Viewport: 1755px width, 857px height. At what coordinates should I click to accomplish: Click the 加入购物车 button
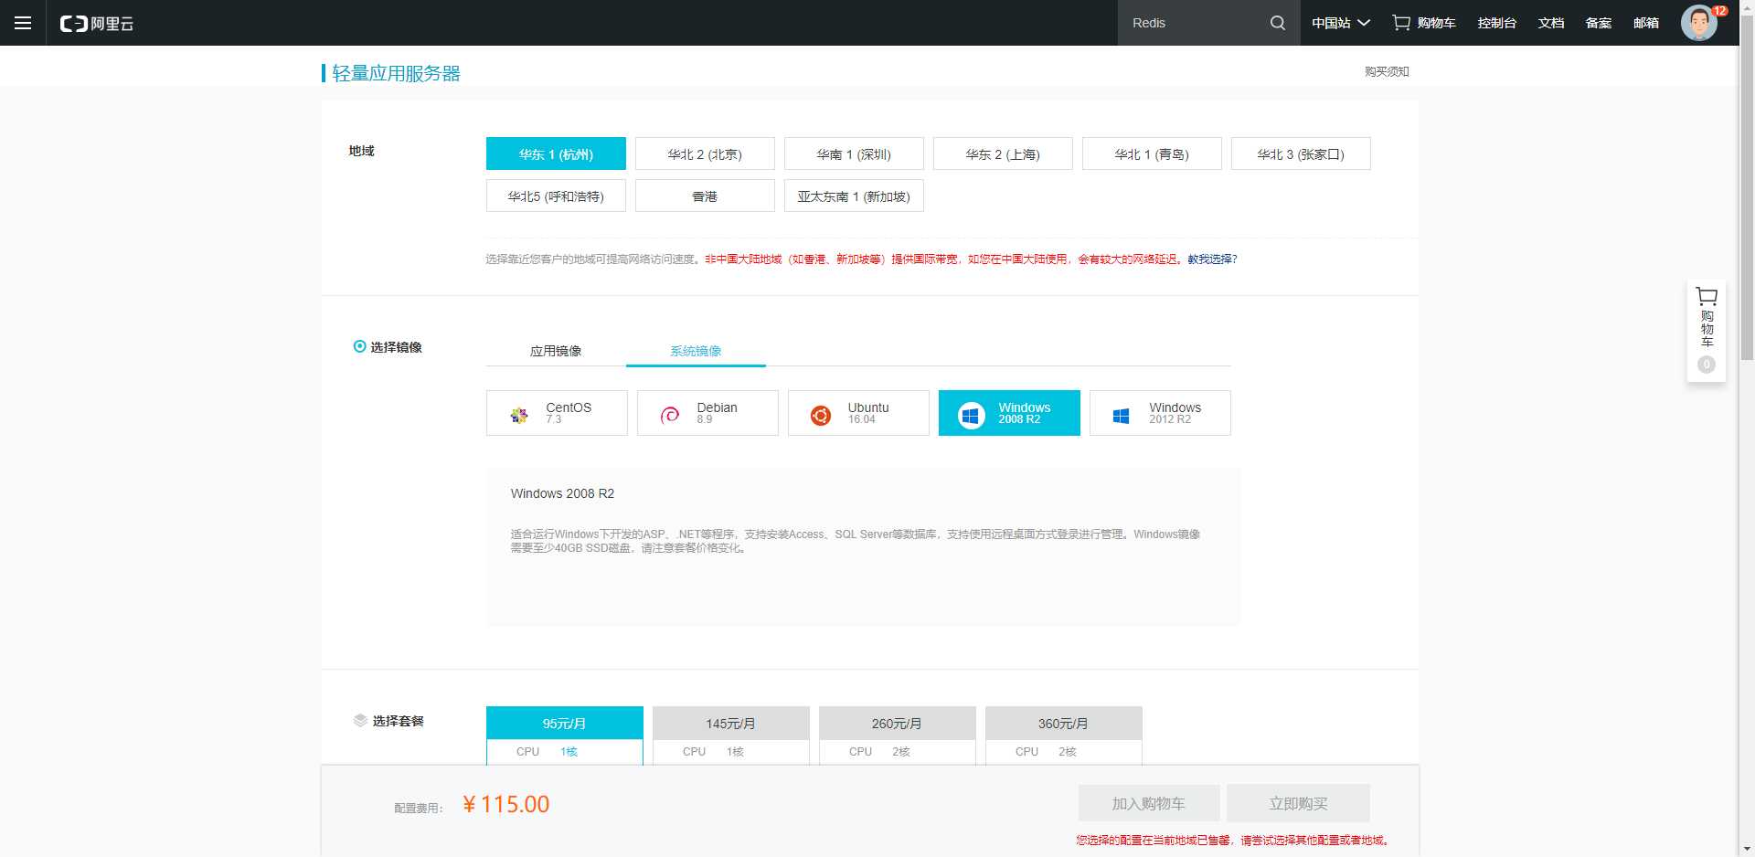pos(1149,803)
